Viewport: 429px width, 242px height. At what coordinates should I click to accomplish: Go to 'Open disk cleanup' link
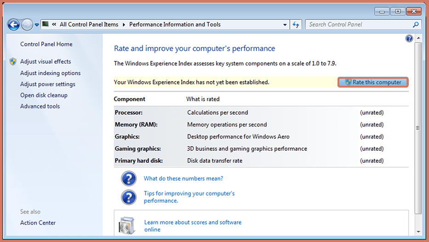[x=44, y=95]
